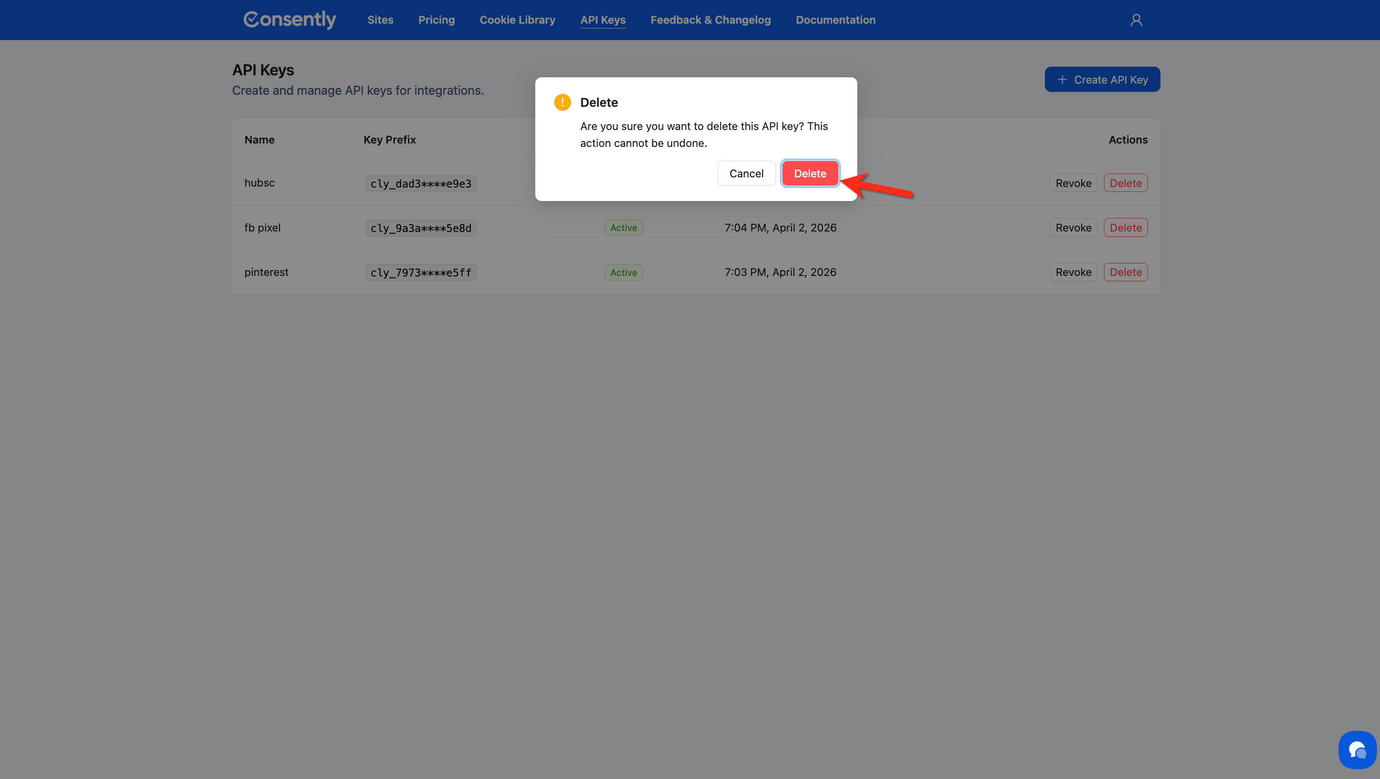Image resolution: width=1380 pixels, height=779 pixels.
Task: Revoke the pinterest API key
Action: click(x=1073, y=272)
